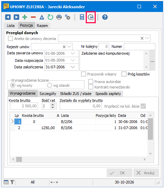Click right arrow of table horizontal scrollbar
This screenshot has height=191, width=165.
144,159
